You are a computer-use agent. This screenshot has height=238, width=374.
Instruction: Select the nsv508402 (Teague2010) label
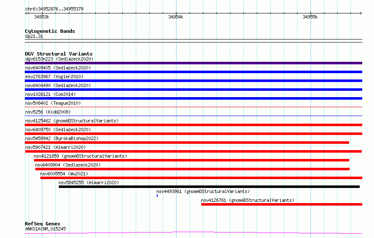tap(53, 103)
